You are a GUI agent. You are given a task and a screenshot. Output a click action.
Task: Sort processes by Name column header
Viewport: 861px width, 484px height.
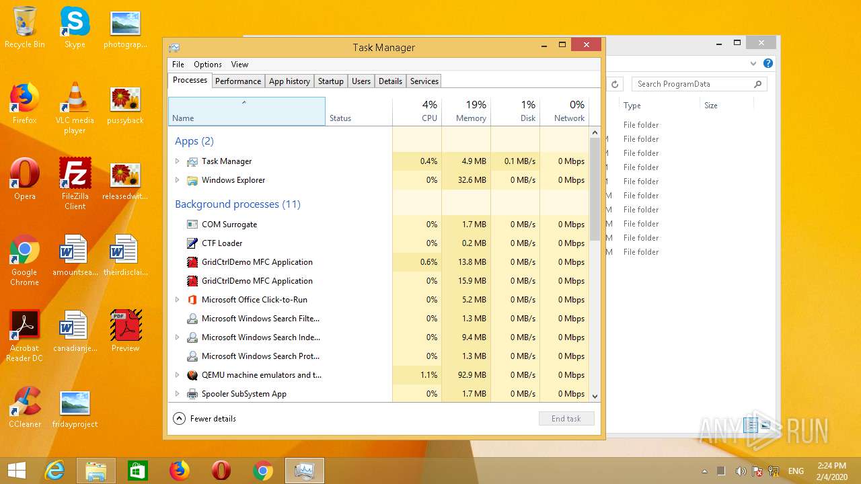[247, 112]
